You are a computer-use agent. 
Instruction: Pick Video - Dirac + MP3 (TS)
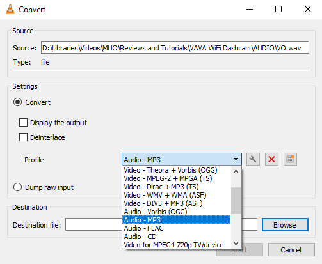click(177, 187)
